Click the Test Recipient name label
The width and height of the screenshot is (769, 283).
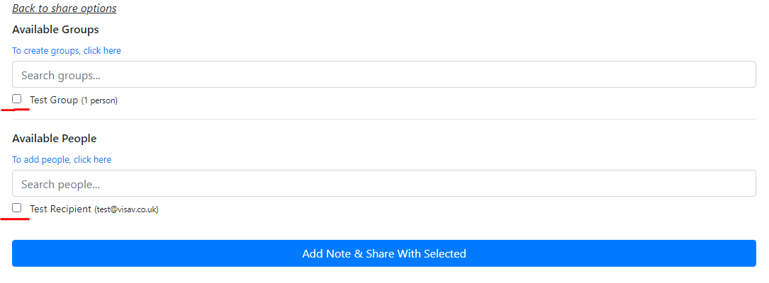pos(61,209)
